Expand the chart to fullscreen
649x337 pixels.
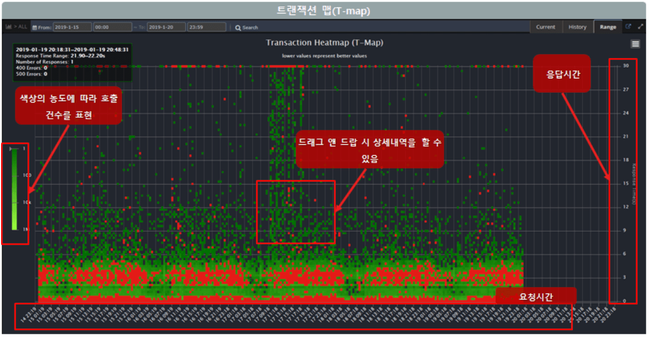[x=640, y=27]
